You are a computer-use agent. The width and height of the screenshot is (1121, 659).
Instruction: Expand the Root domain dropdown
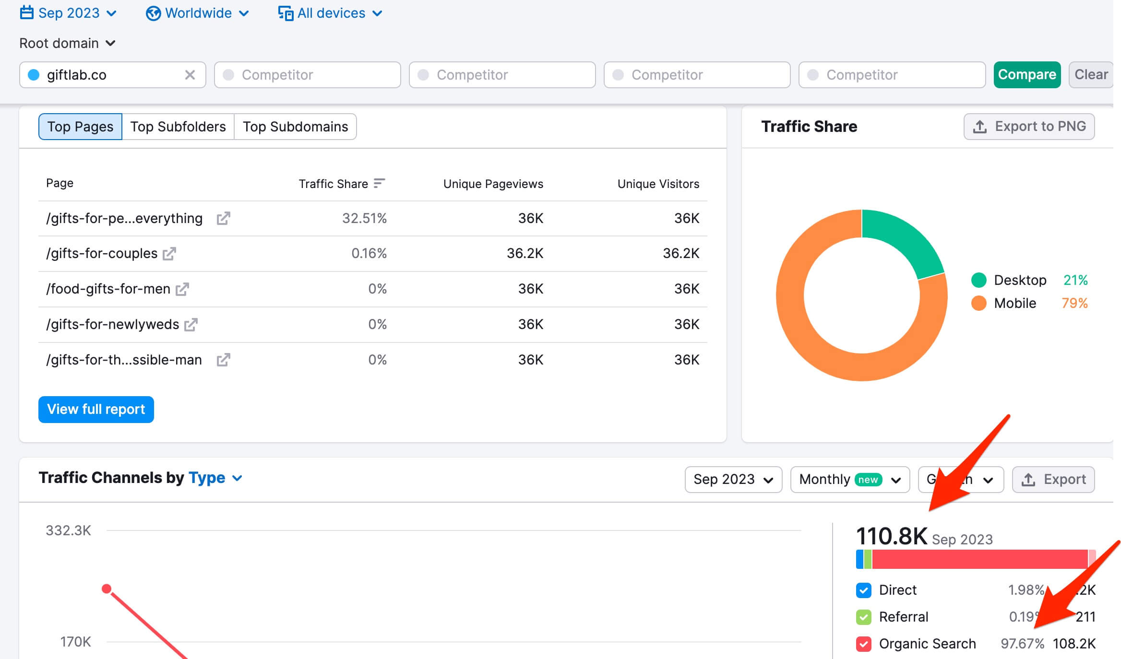[67, 43]
